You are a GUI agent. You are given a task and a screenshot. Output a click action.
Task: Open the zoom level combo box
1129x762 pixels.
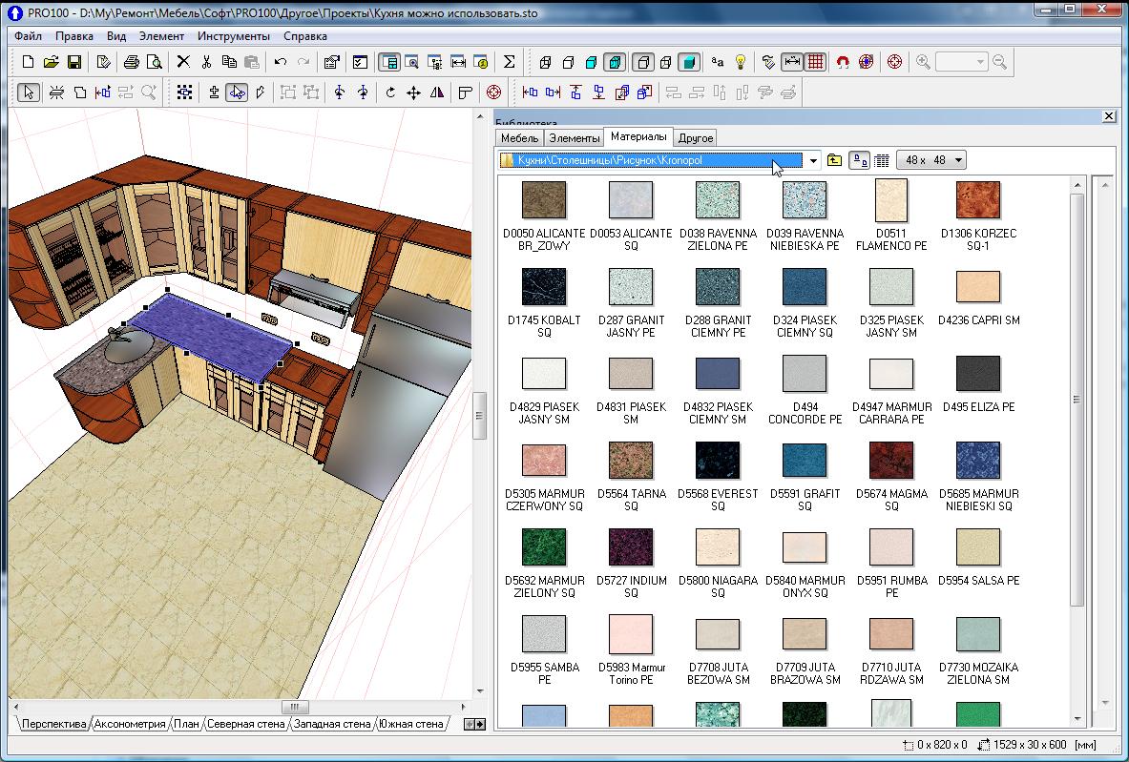(961, 63)
